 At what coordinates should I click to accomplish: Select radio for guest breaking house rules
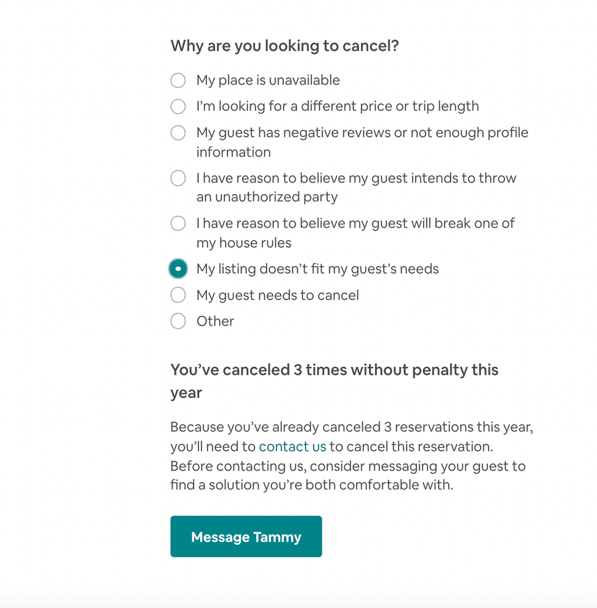tap(178, 223)
